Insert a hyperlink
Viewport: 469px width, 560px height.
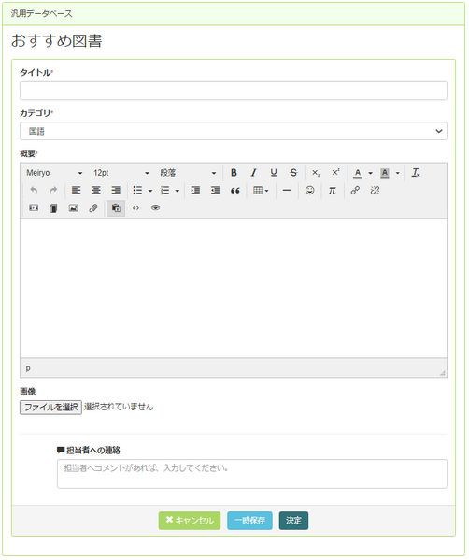pyautogui.click(x=355, y=191)
